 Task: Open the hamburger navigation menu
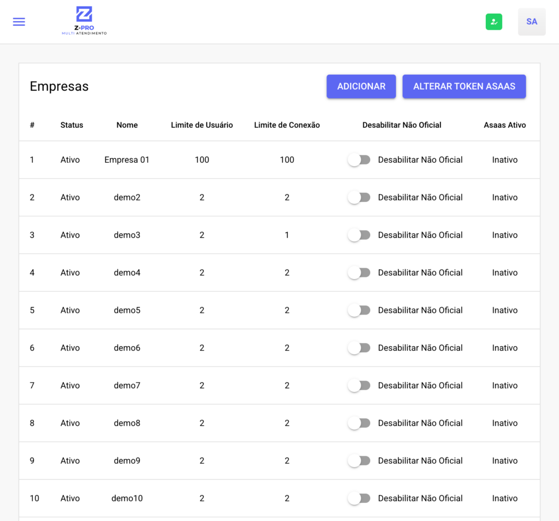pos(19,22)
